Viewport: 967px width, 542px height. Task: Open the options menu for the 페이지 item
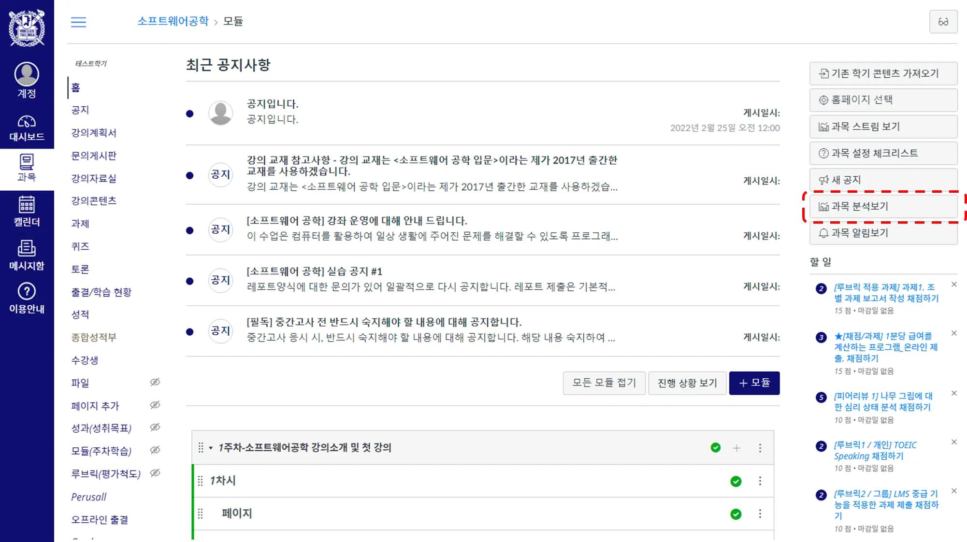tap(760, 513)
